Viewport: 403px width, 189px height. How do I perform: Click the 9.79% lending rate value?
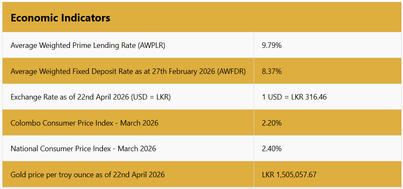[272, 45]
